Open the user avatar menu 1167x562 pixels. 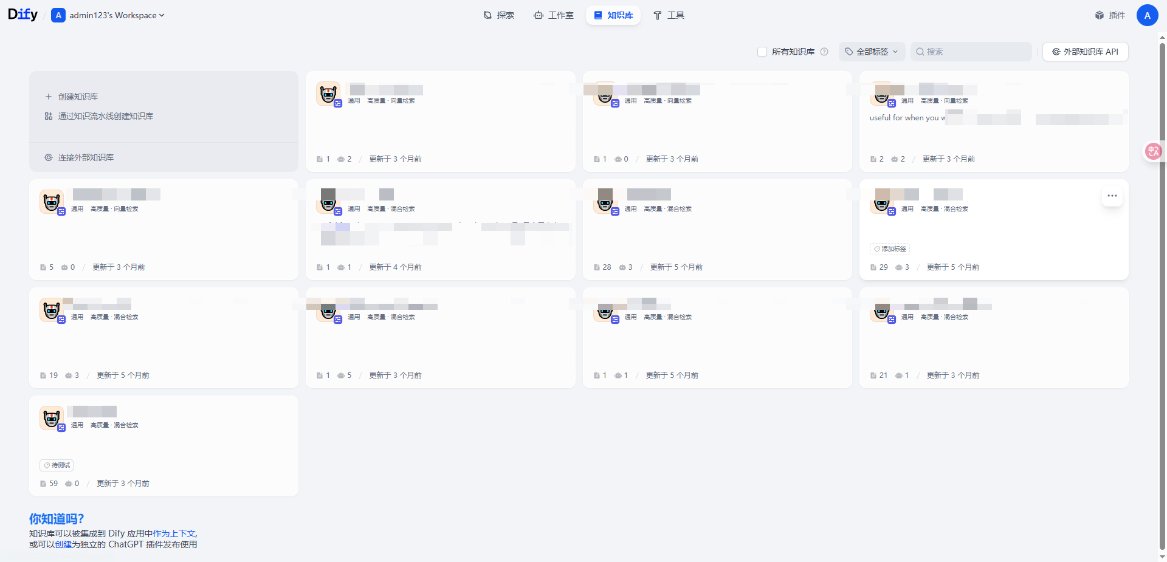(x=1147, y=15)
